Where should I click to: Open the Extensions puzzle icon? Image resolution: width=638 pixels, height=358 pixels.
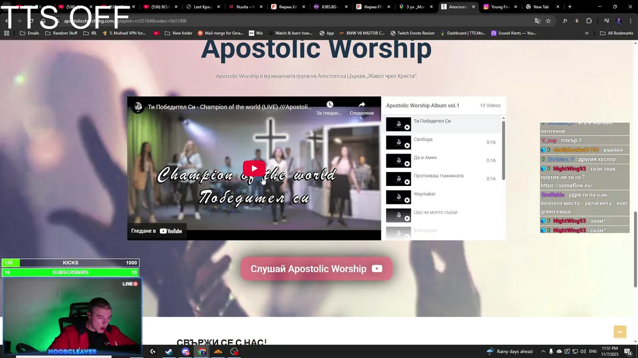coord(589,21)
